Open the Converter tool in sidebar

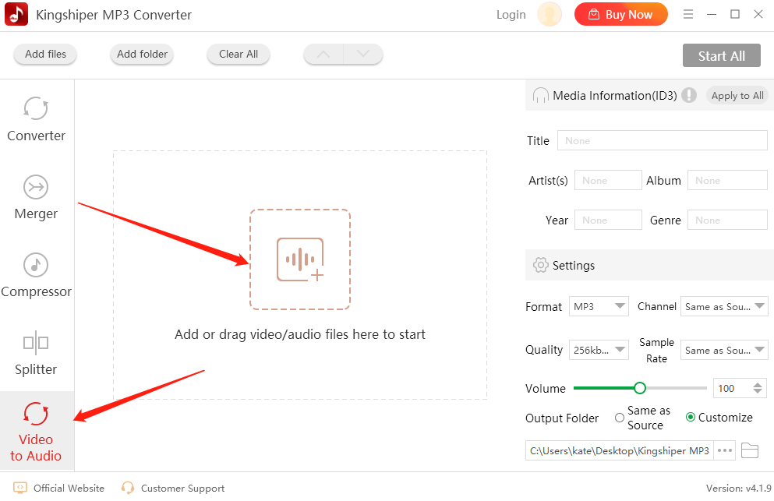[x=36, y=119]
